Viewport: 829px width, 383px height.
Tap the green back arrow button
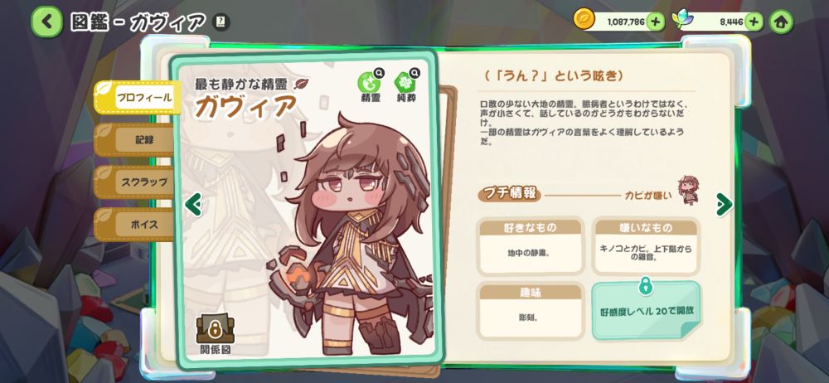46,22
